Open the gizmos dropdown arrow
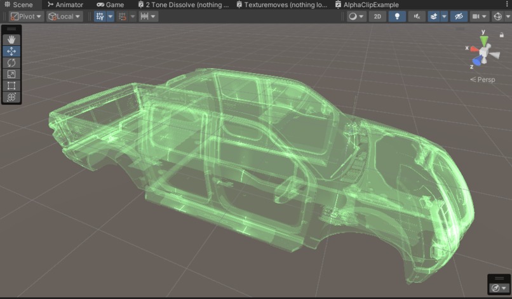This screenshot has width=512, height=299. (508, 17)
